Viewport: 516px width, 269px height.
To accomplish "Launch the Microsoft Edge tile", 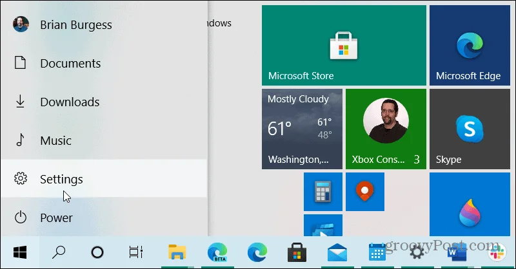I will coord(470,45).
